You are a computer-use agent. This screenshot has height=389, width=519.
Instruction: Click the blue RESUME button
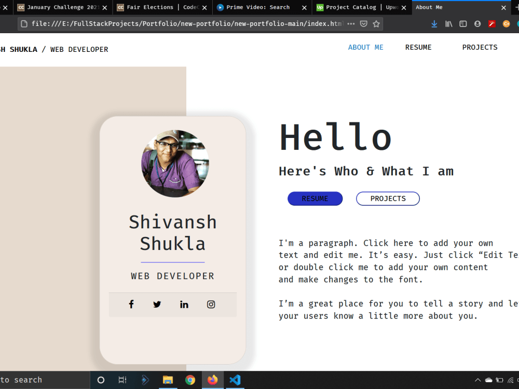(315, 199)
